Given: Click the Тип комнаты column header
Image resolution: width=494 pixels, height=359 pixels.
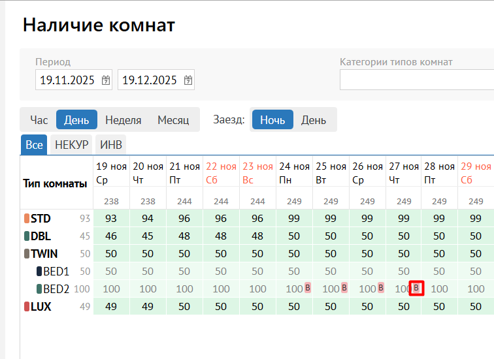Looking at the screenshot, I should (x=55, y=183).
